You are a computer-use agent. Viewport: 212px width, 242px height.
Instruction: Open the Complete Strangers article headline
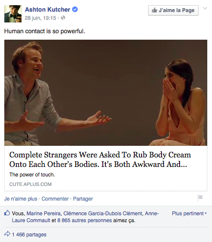pos(100,160)
